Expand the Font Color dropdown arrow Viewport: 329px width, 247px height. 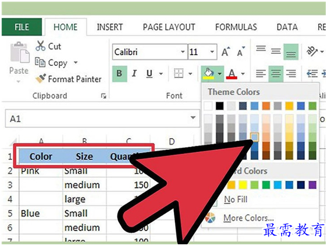243,73
